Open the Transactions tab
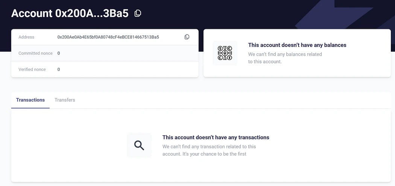 tap(30, 100)
